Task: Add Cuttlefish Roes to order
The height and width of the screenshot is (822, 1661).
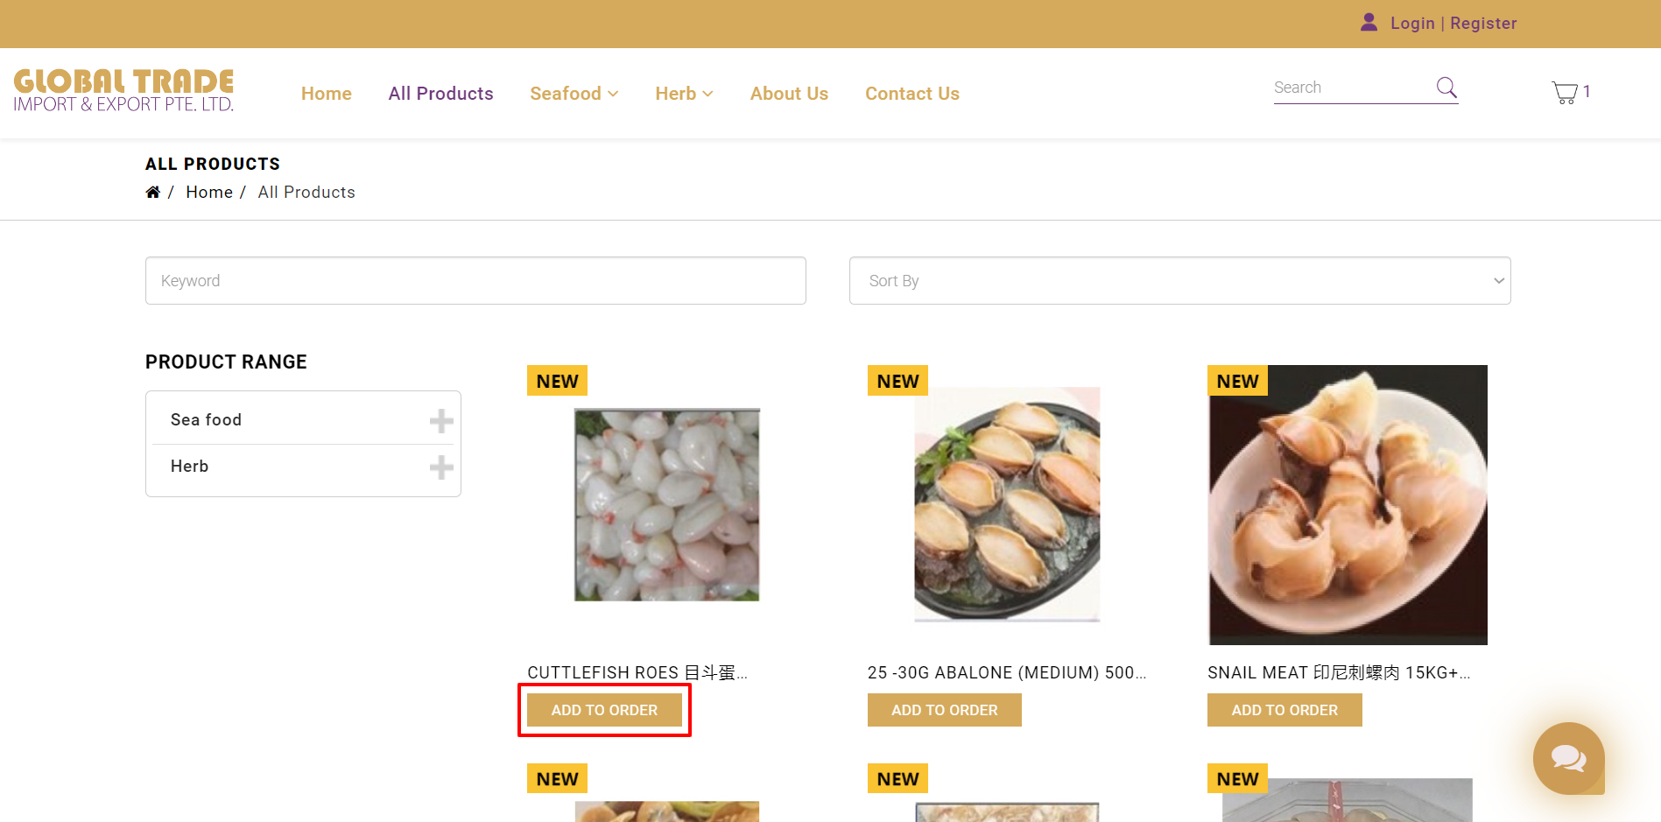Action: click(x=604, y=710)
